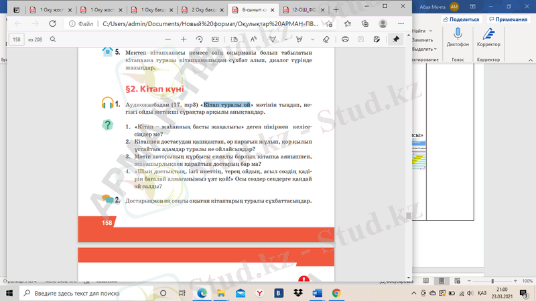The height and width of the screenshot is (301, 536).
Task: Expand the Выделить dropdown in Word ribbon
Action: pyautogui.click(x=423, y=49)
